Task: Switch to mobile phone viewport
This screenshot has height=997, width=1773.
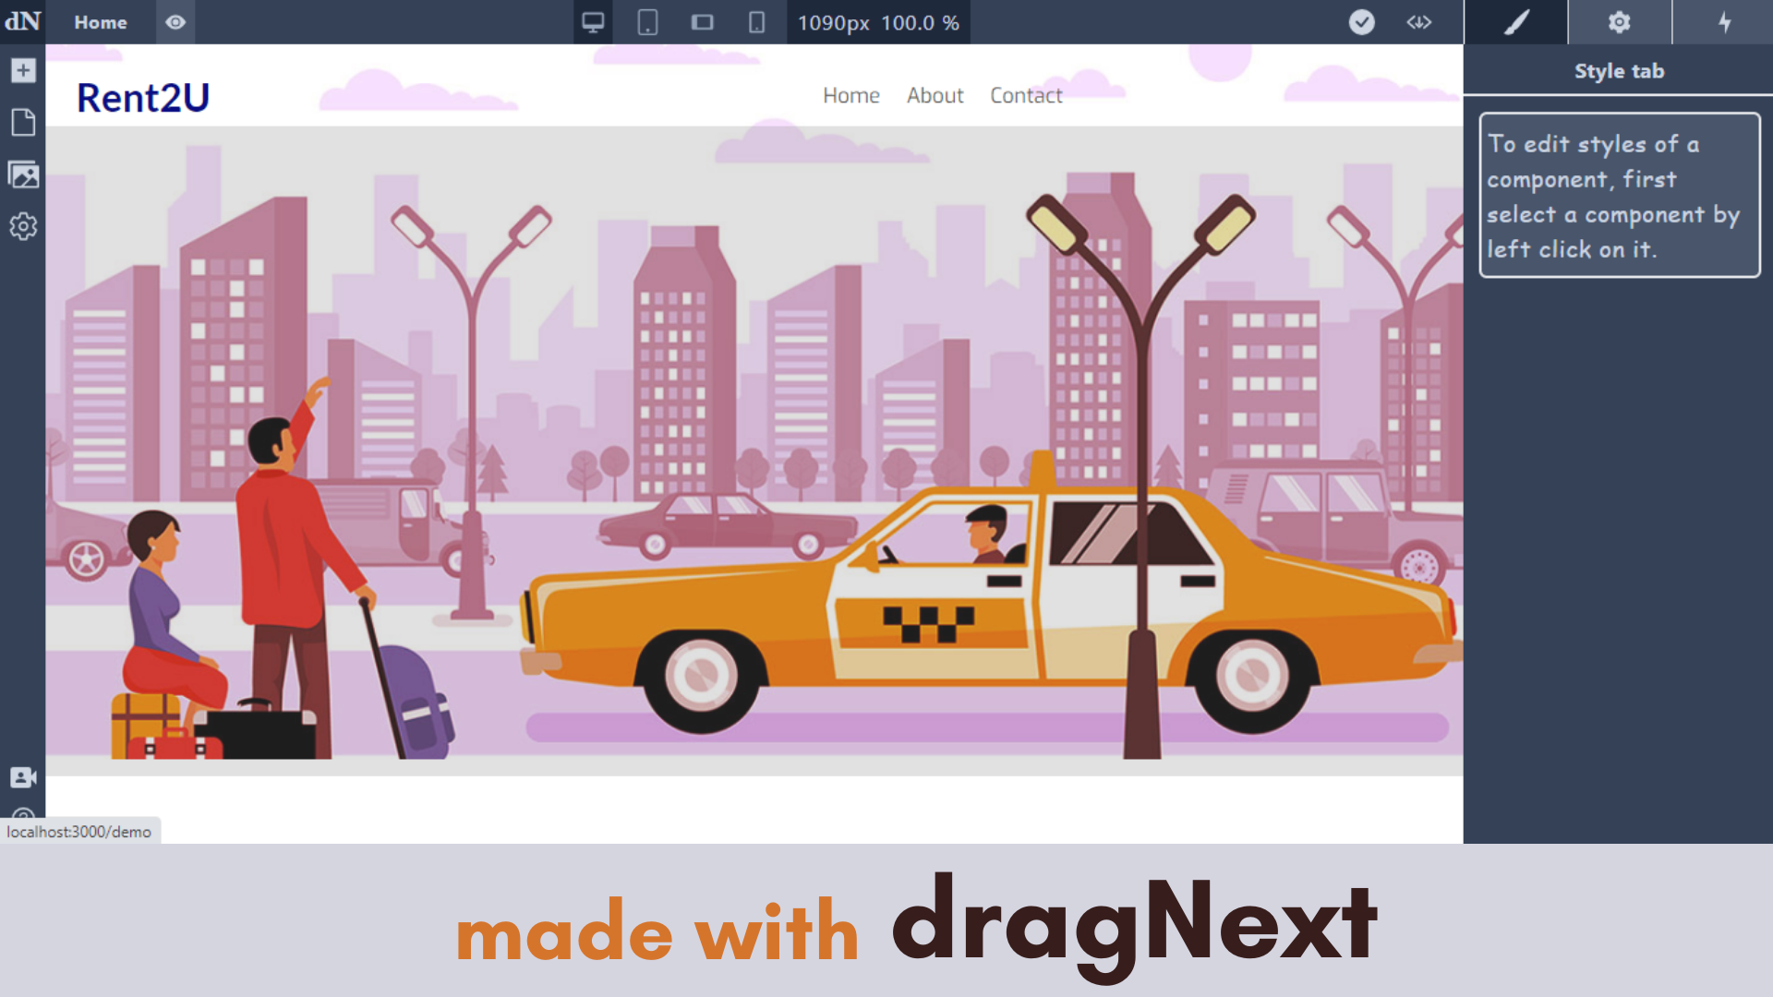Action: click(x=756, y=22)
